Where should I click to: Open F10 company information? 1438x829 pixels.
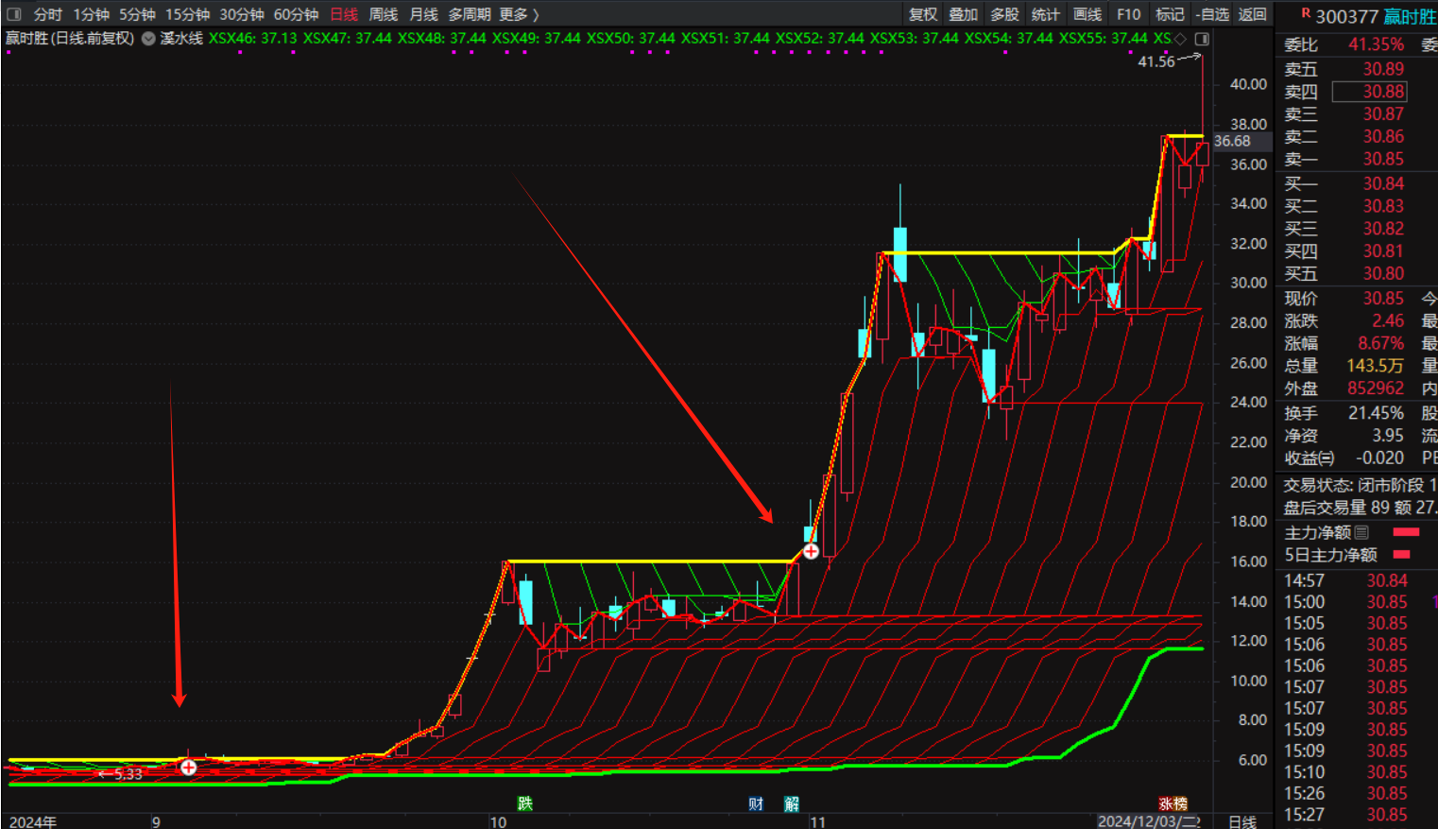[1128, 14]
